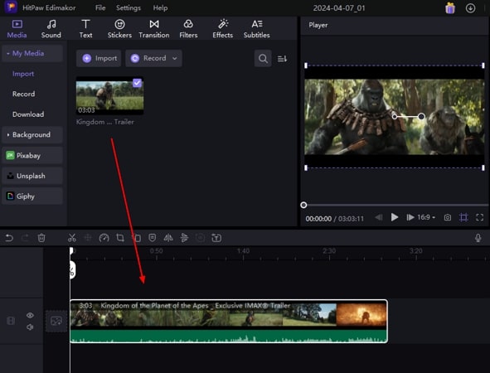The image size is (490, 373).
Task: Open the File menu
Action: pyautogui.click(x=100, y=7)
